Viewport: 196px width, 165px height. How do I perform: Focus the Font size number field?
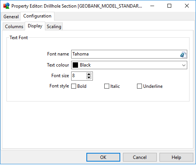click(79, 76)
